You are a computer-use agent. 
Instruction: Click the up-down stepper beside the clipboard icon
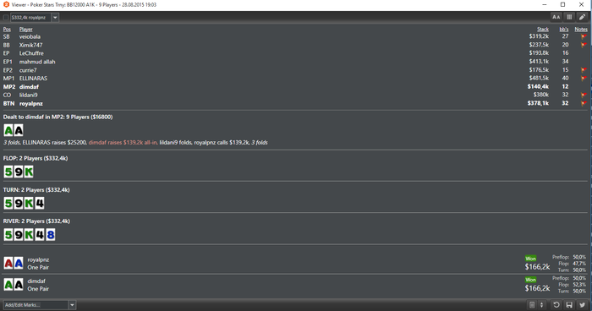[541, 305]
